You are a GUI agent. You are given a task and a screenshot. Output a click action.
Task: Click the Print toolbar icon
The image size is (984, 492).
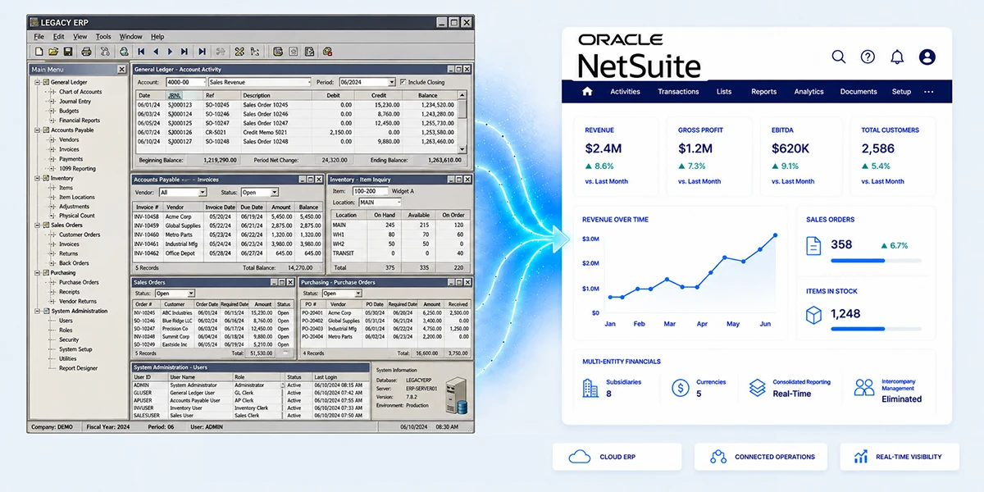[x=85, y=51]
